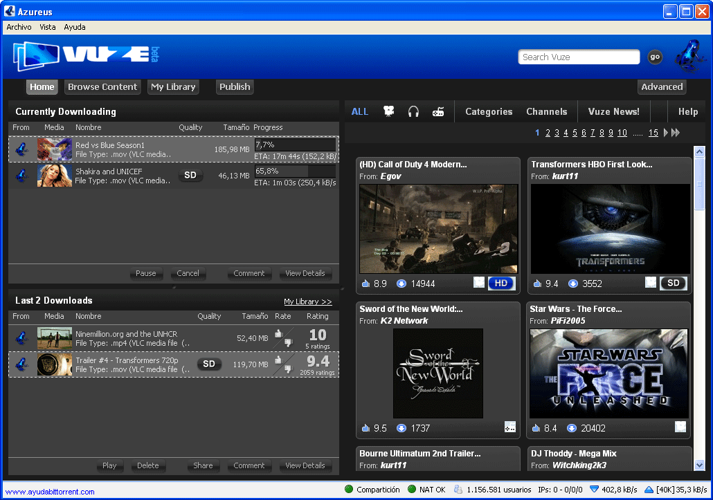
Task: Click frog icon in Red vs Blue row
Action: tap(21, 149)
